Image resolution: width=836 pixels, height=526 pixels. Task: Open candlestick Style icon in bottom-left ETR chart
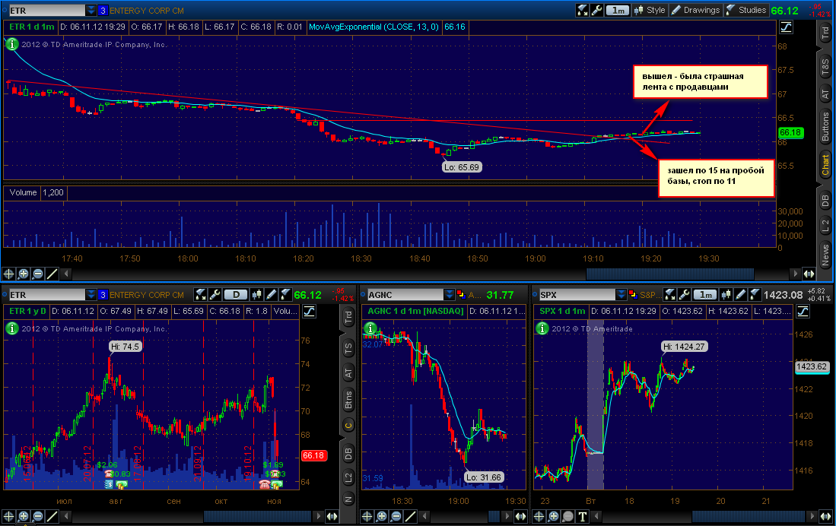click(257, 295)
